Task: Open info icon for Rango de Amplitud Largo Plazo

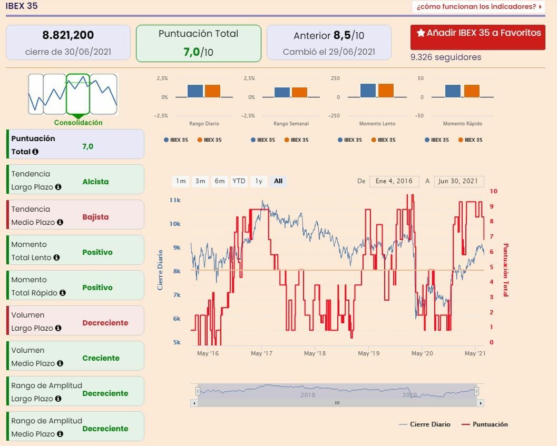Action: coord(58,399)
